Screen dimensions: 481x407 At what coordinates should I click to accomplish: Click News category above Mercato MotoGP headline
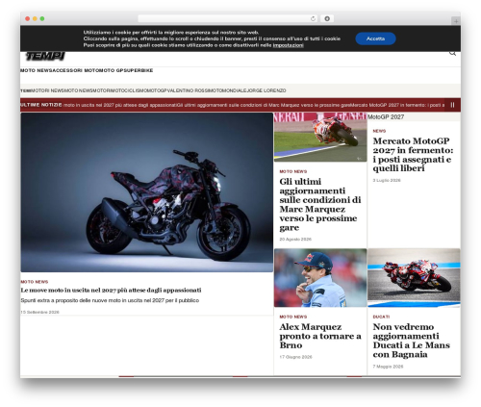pos(379,131)
